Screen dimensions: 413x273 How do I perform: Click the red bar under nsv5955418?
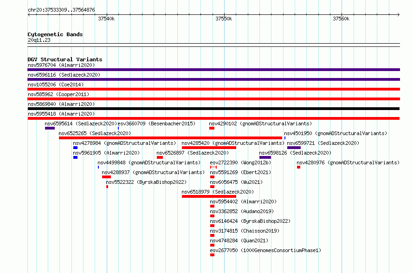click(x=213, y=118)
